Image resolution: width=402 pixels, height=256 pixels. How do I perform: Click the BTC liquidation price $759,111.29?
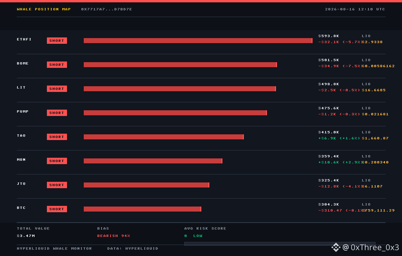[378, 211]
